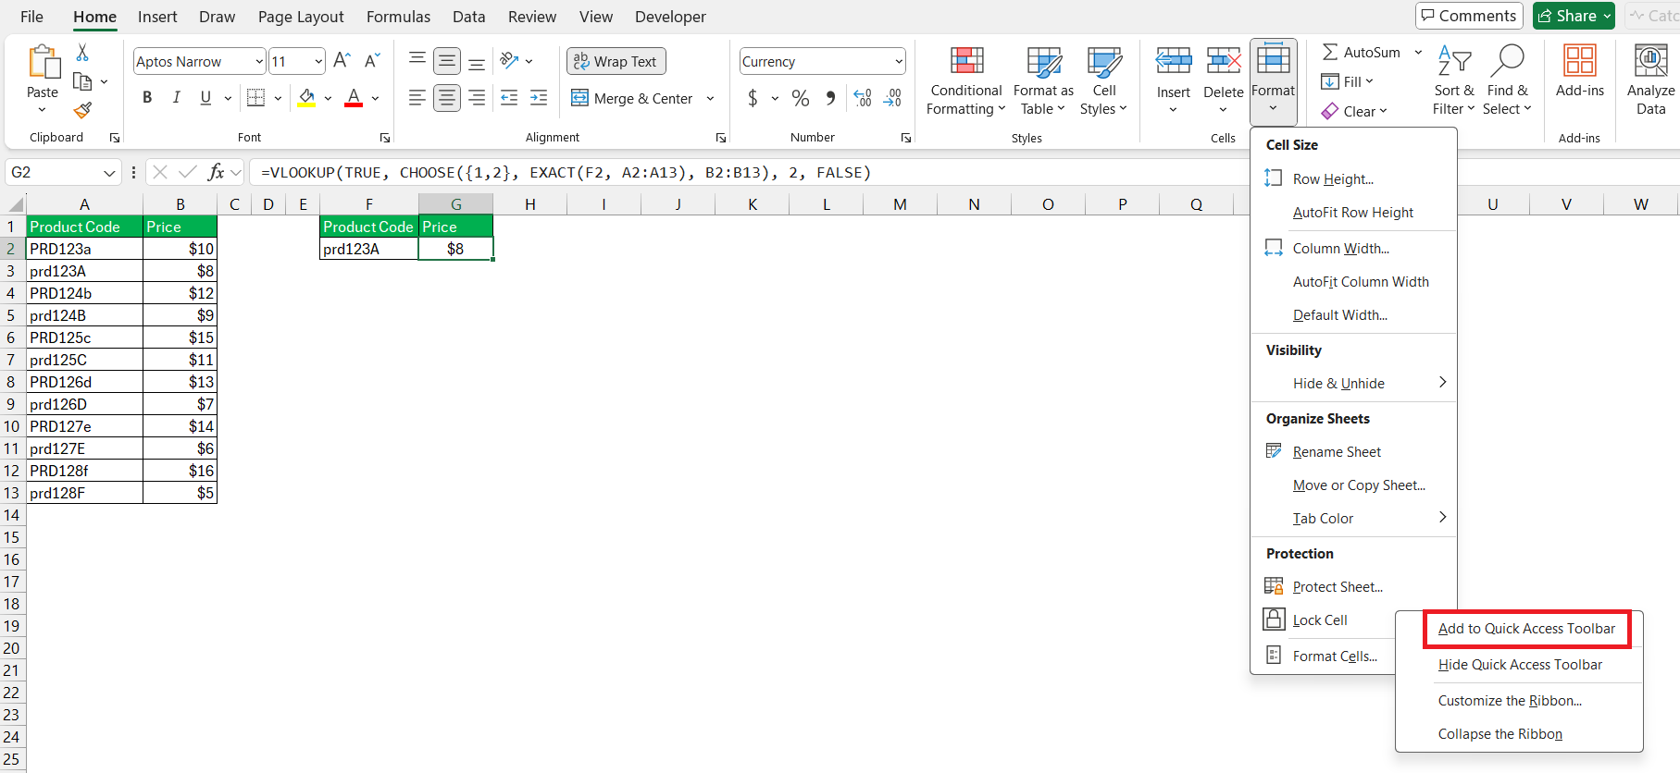Open the font name dropdown Aptos Narrow
Viewport: 1680px width, 773px height.
pos(258,62)
